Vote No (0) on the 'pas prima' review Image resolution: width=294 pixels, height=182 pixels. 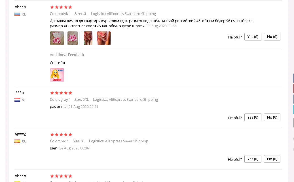click(272, 117)
